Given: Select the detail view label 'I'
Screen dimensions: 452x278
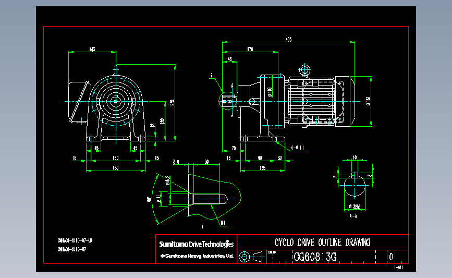Looking at the screenshot, I should 202,227.
